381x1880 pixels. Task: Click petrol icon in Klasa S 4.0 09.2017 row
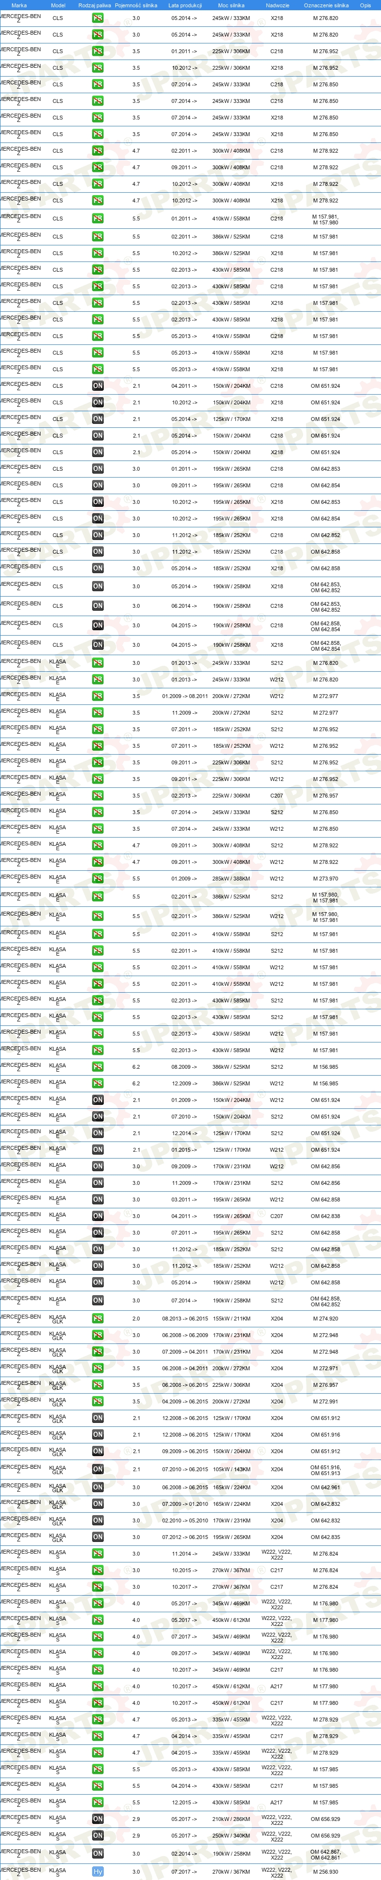point(97,1653)
